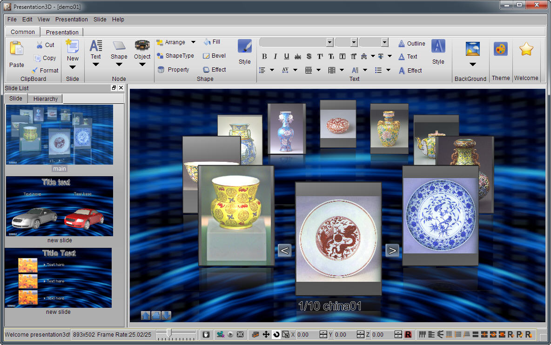Viewport: 551px width, 345px height.
Task: Click the Welcome star icon
Action: [526, 49]
